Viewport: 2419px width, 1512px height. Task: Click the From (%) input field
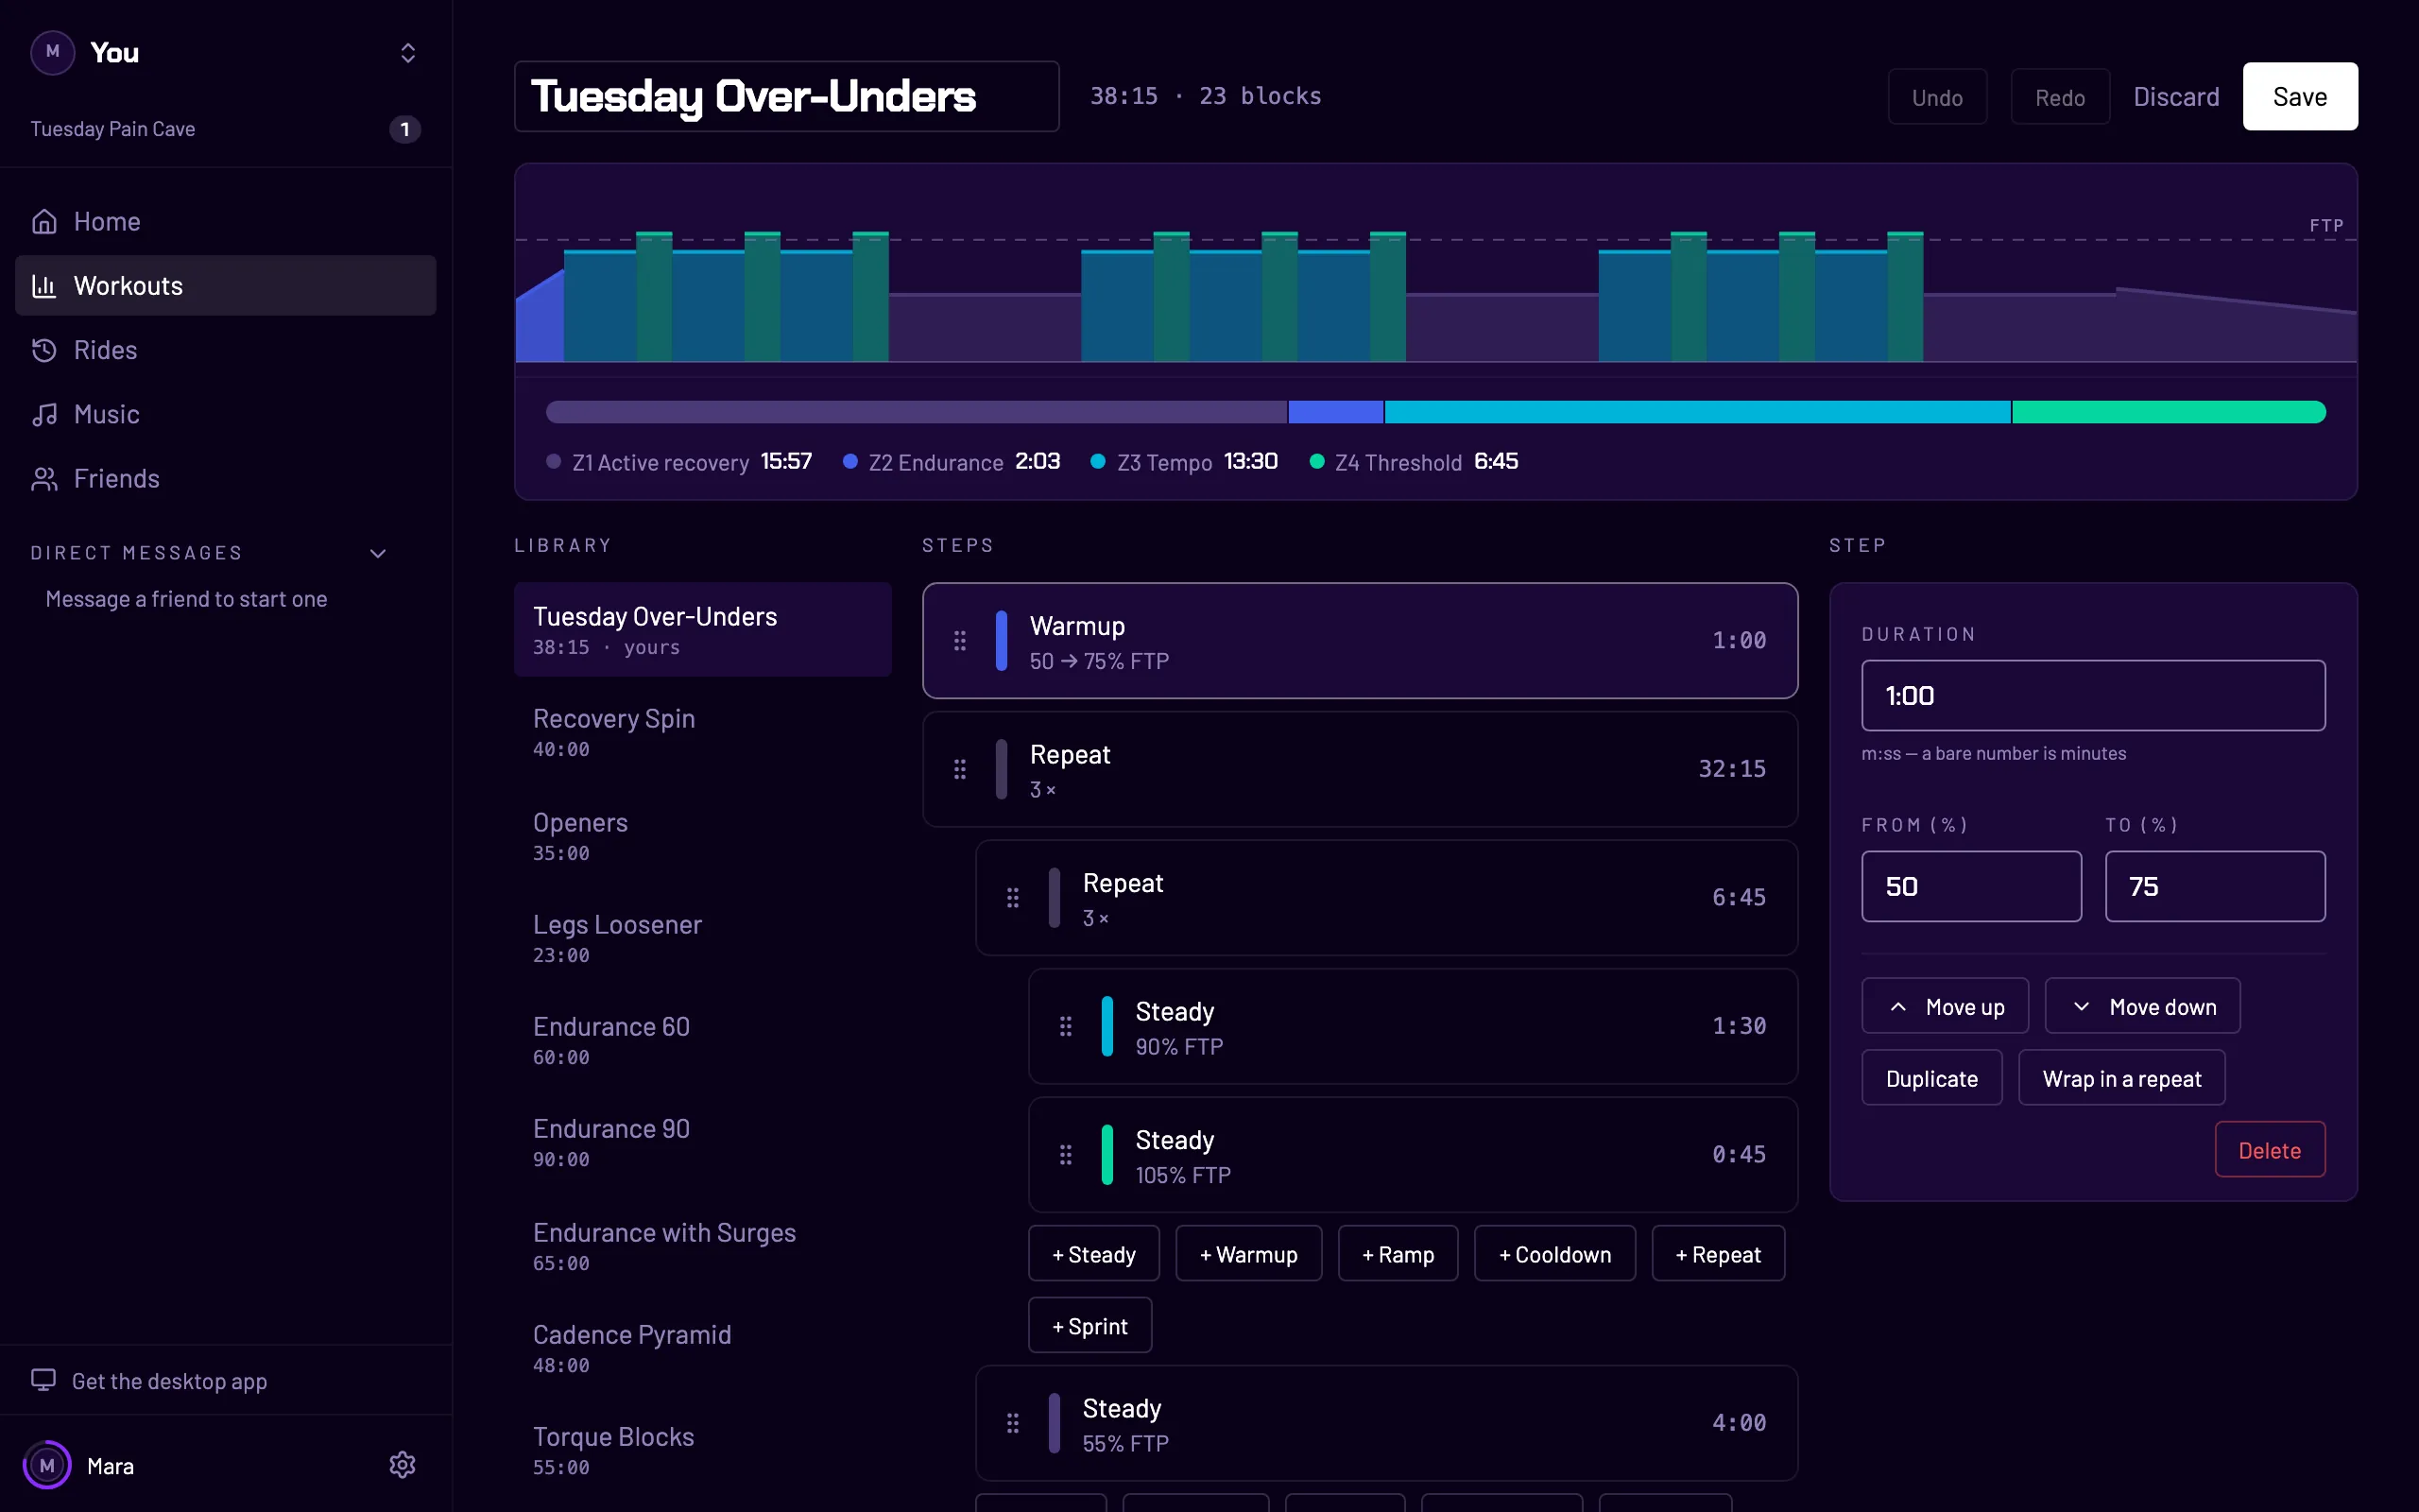(x=1971, y=886)
